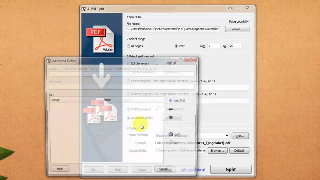
Task: Click the Name column header in List
Action: tap(107, 100)
